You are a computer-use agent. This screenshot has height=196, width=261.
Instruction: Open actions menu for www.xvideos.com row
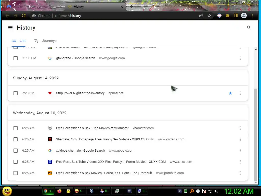240,139
